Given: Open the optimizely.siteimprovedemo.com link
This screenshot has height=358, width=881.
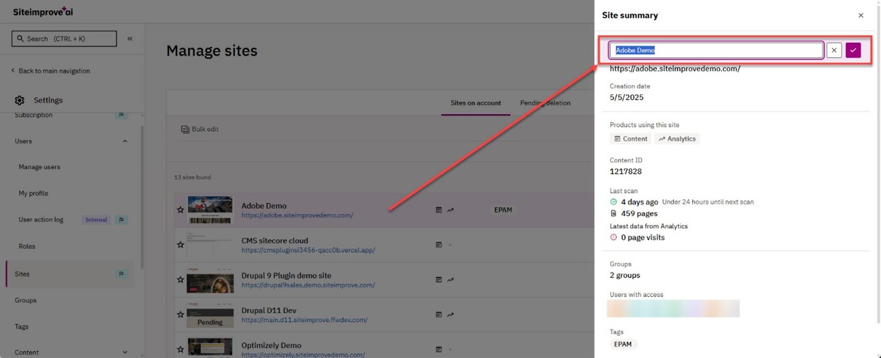Looking at the screenshot, I should point(303,355).
